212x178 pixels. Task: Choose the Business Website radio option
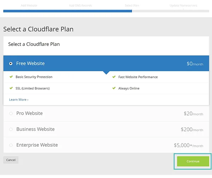[x=11, y=129]
